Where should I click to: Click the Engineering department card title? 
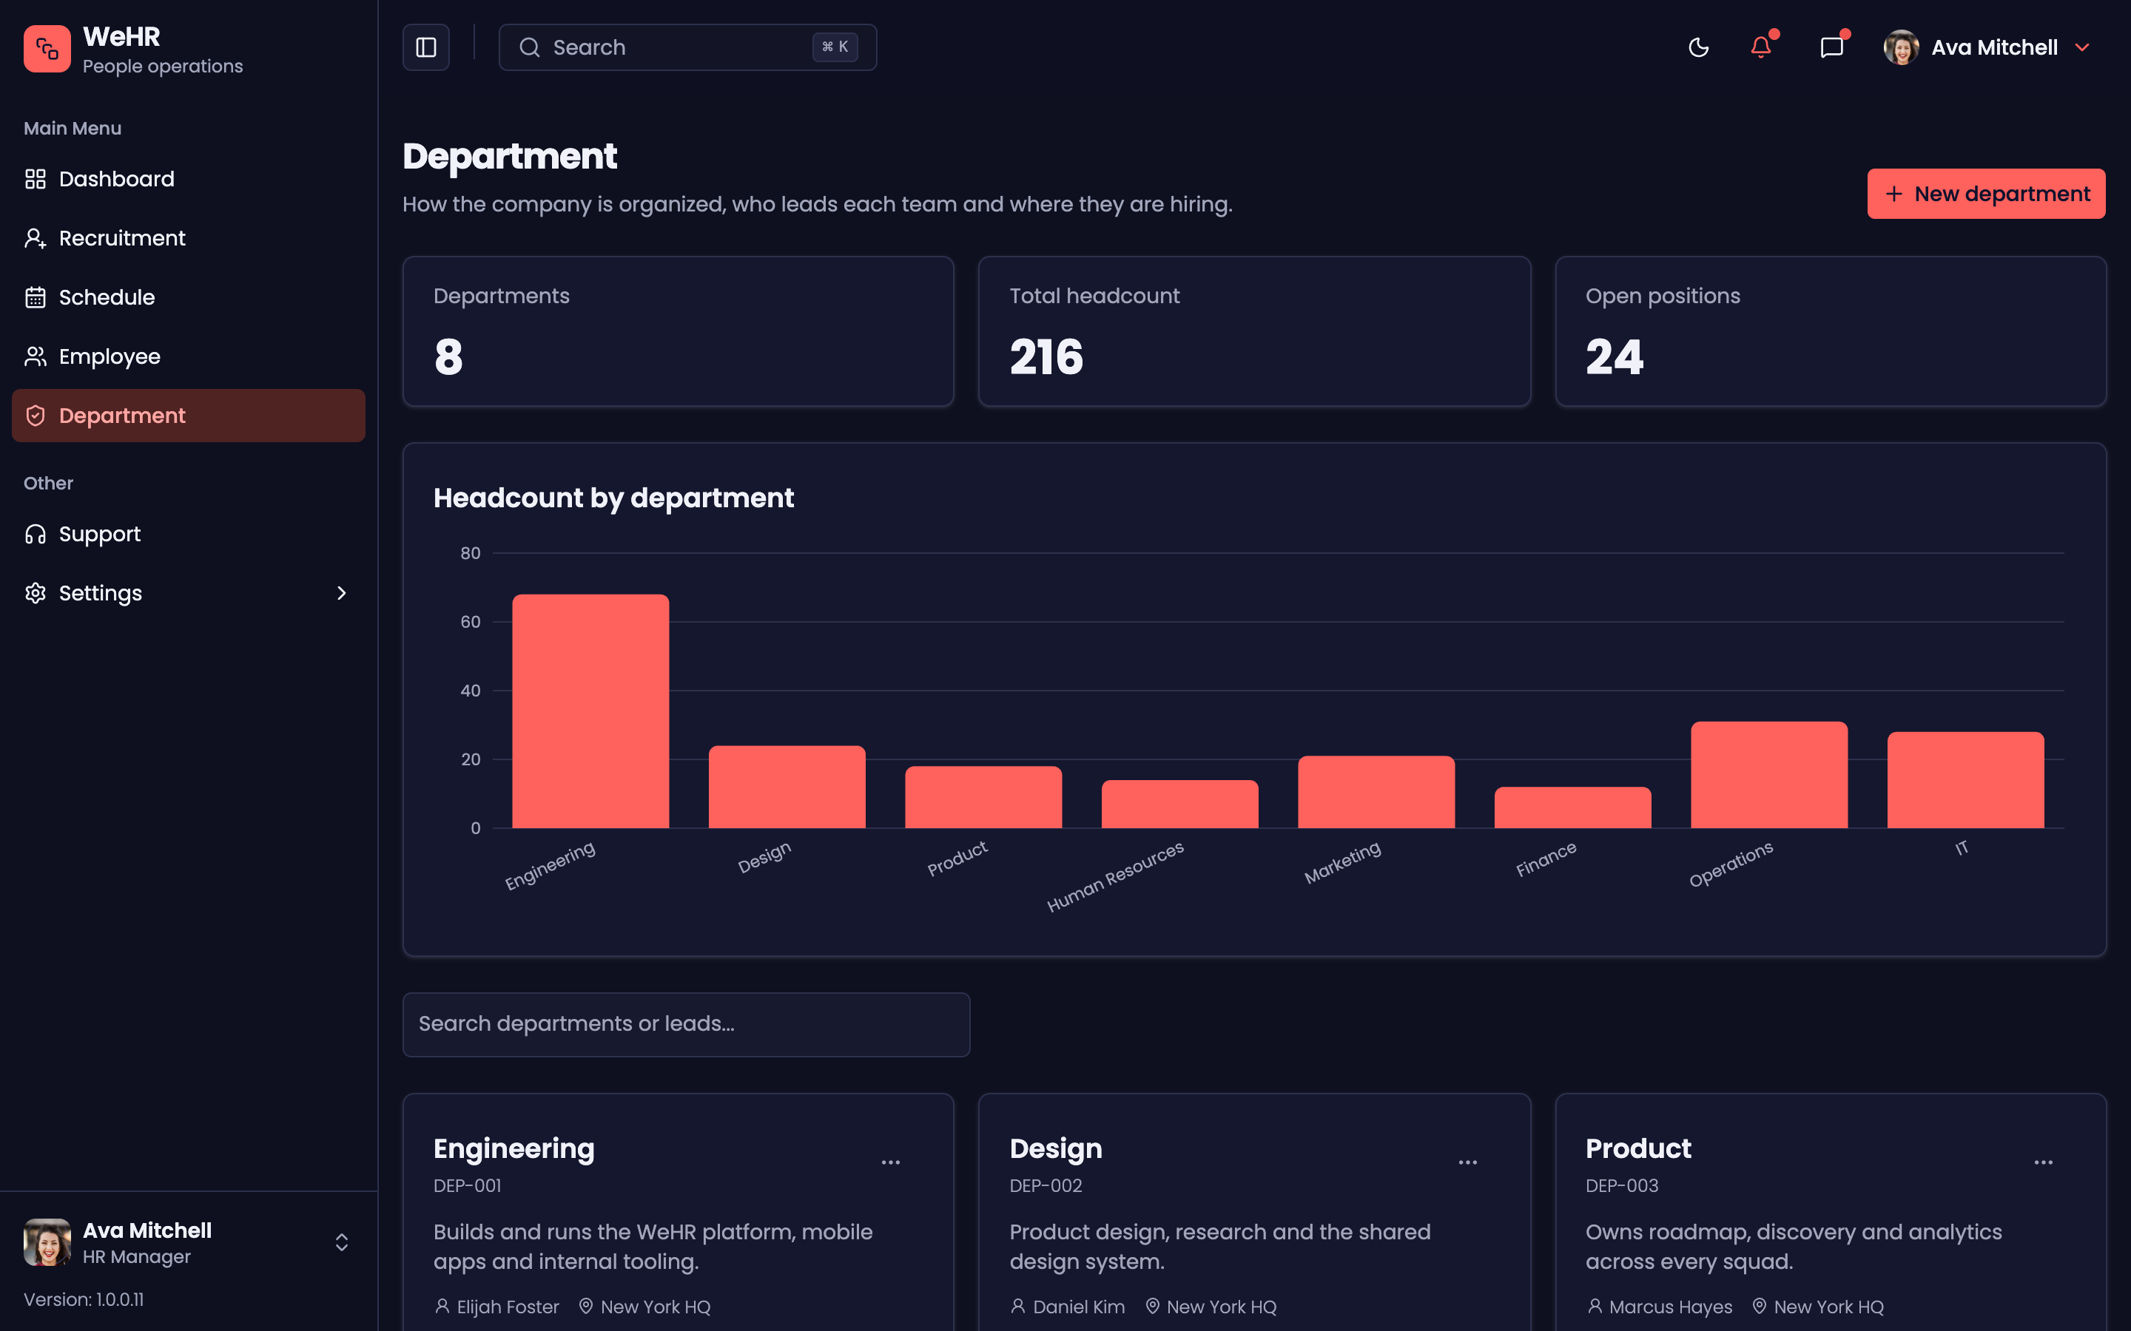click(x=514, y=1149)
